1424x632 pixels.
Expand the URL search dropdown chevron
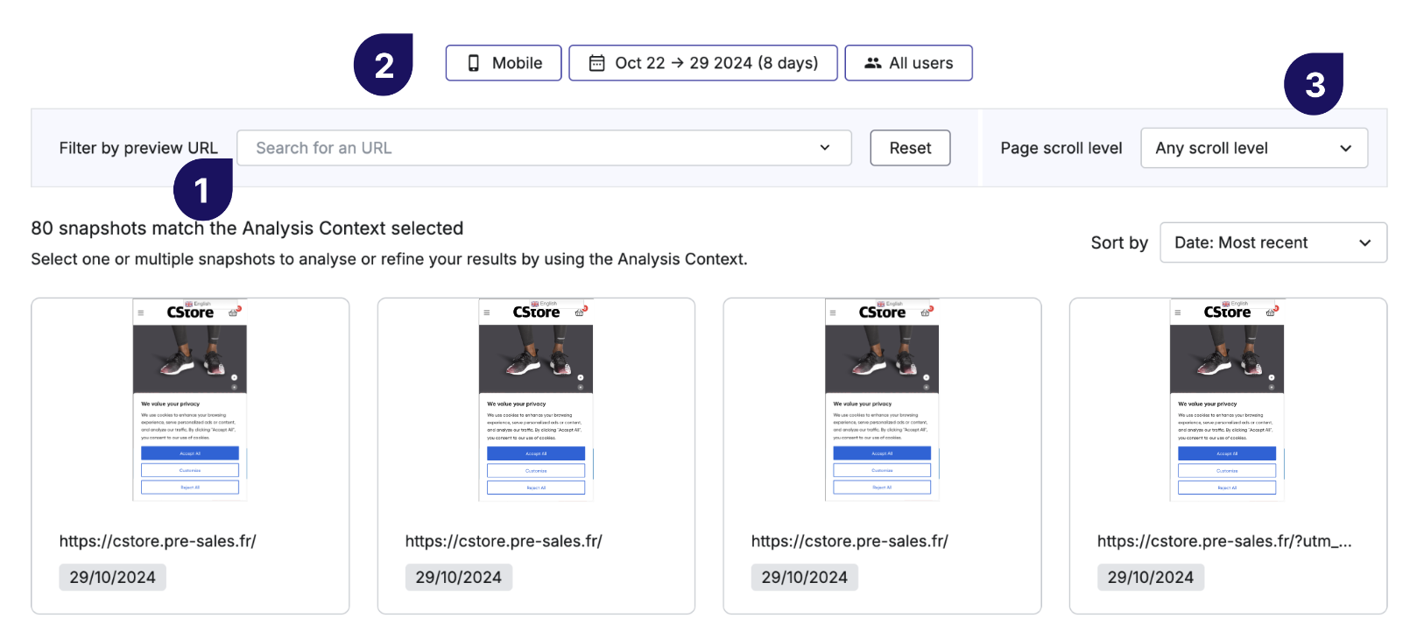click(x=825, y=148)
